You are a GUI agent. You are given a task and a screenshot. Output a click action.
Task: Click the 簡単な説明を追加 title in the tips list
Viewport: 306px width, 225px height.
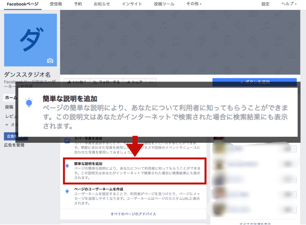pos(88,164)
